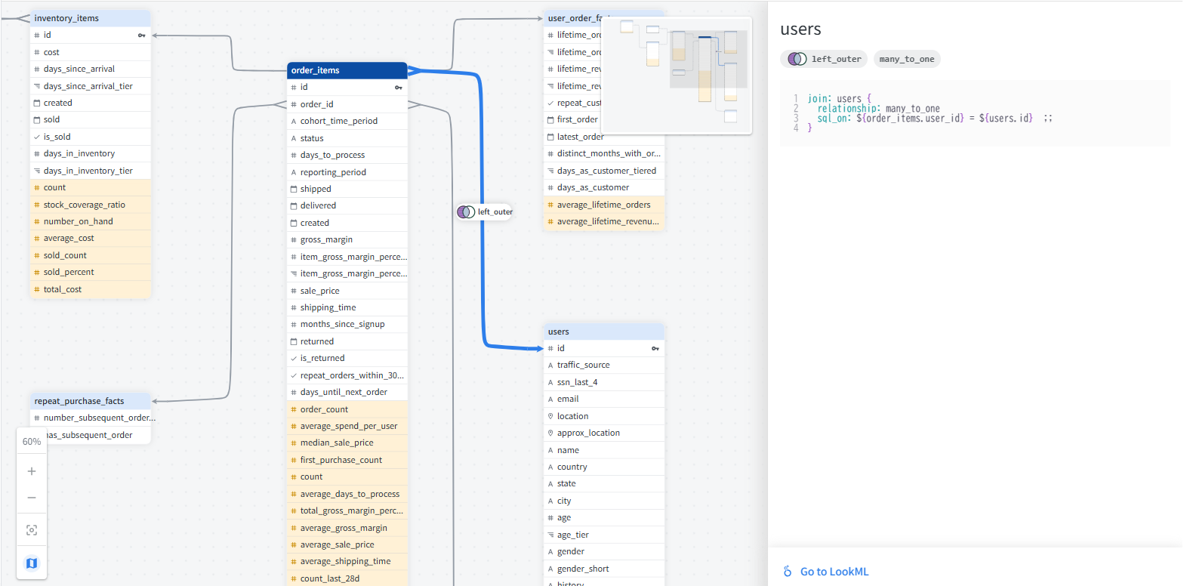The image size is (1187, 586).
Task: Click the calendar icon beside delivered field
Action: coord(294,205)
